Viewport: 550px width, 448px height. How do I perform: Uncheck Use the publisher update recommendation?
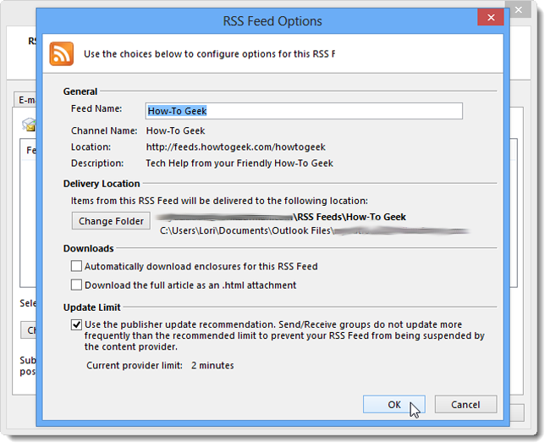coord(76,324)
